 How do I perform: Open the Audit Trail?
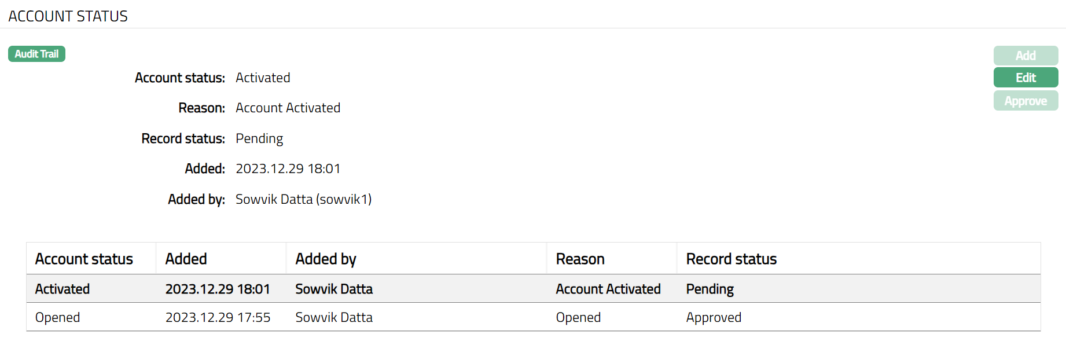[36, 54]
